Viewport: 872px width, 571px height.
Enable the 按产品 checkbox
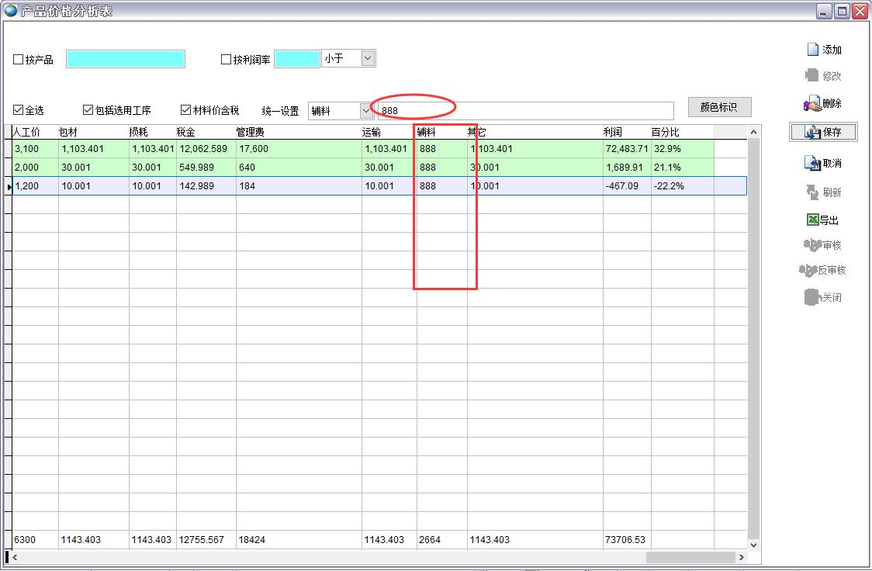tap(19, 60)
